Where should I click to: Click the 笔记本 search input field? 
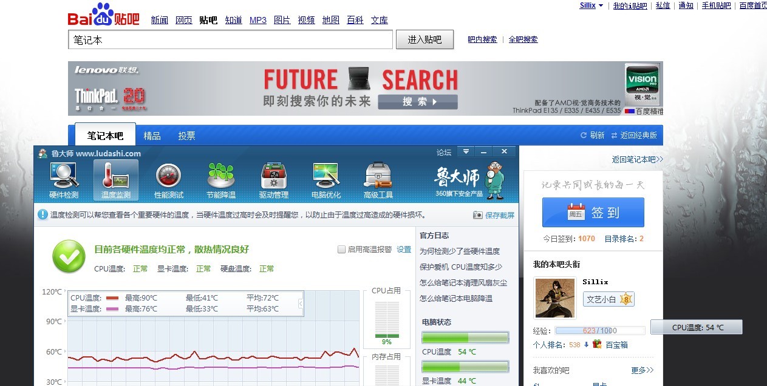[x=230, y=40]
